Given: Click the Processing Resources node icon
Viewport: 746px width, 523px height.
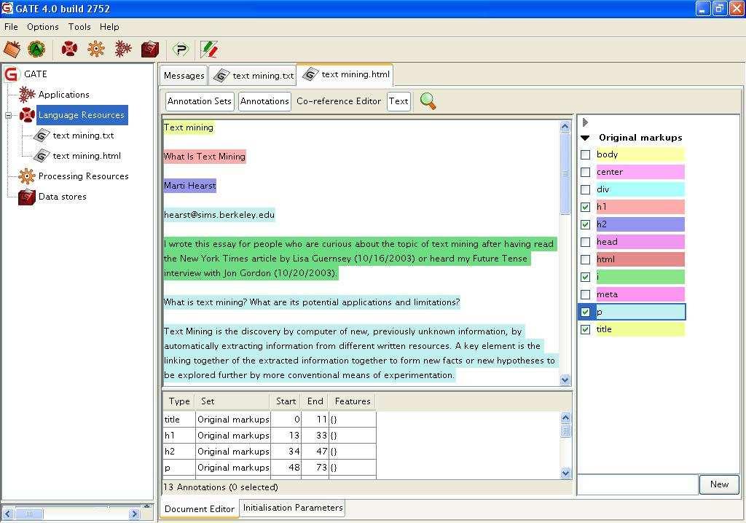Looking at the screenshot, I should pyautogui.click(x=27, y=176).
